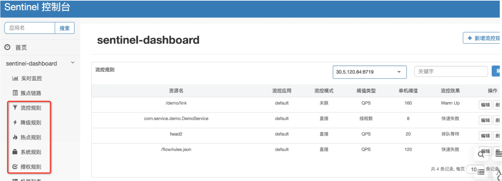Viewport: 502px width, 181px height.
Task: Click delete button for /demo/link row
Action: [x=497, y=105]
